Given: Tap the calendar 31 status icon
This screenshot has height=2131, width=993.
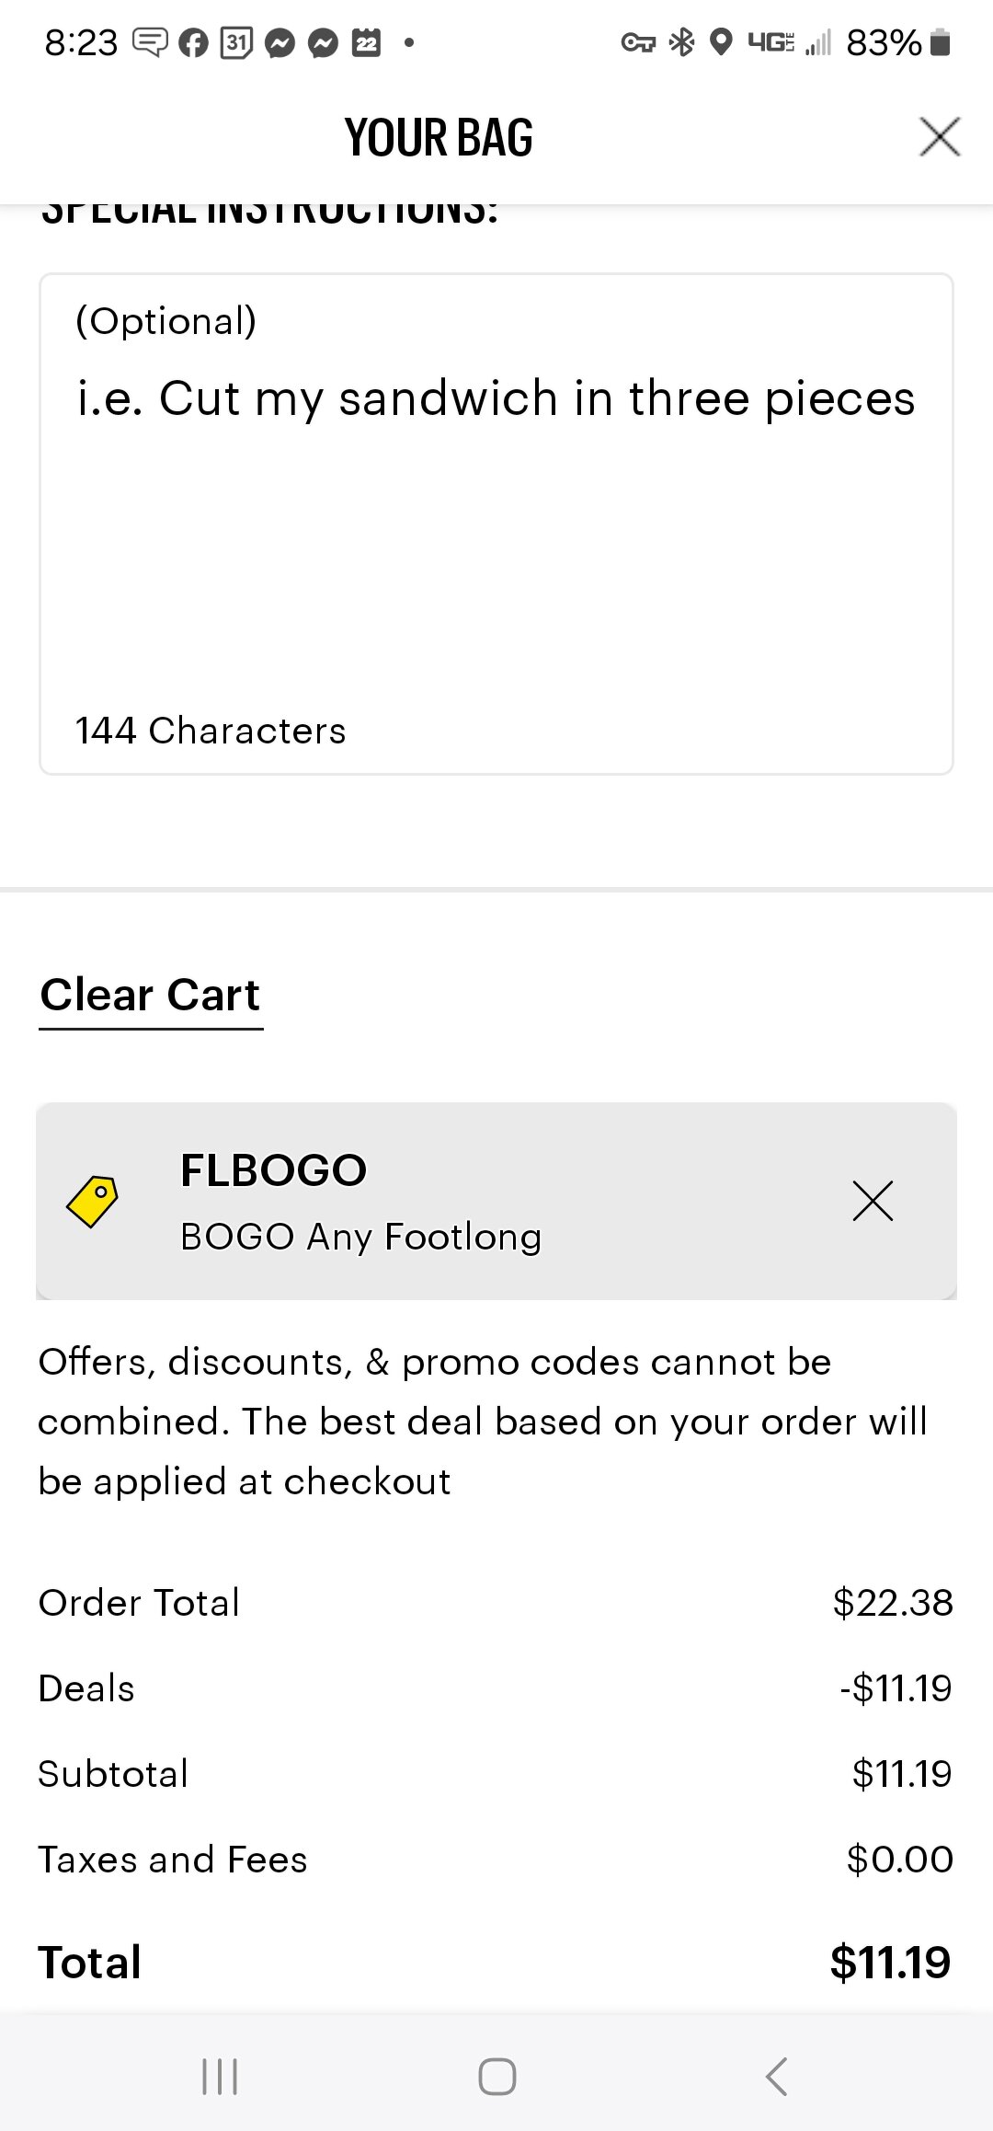Looking at the screenshot, I should point(236,42).
